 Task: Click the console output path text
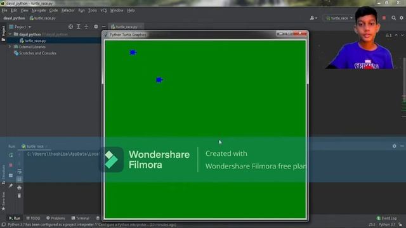pyautogui.click(x=63, y=154)
